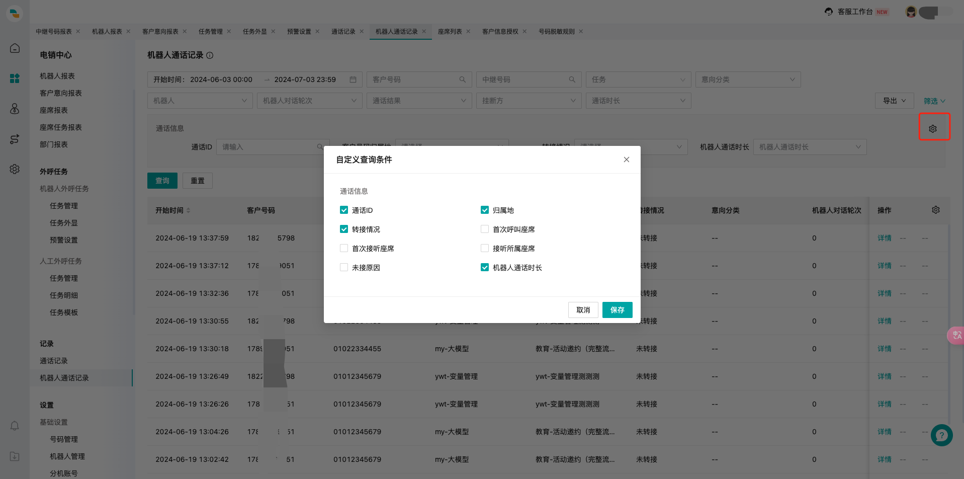Image resolution: width=964 pixels, height=479 pixels.
Task: Open the 意向分类 dropdown filter
Action: (748, 79)
